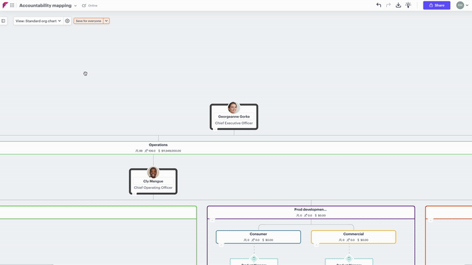Click the redo arrow icon
Screen dimensions: 472x265
[388, 5]
